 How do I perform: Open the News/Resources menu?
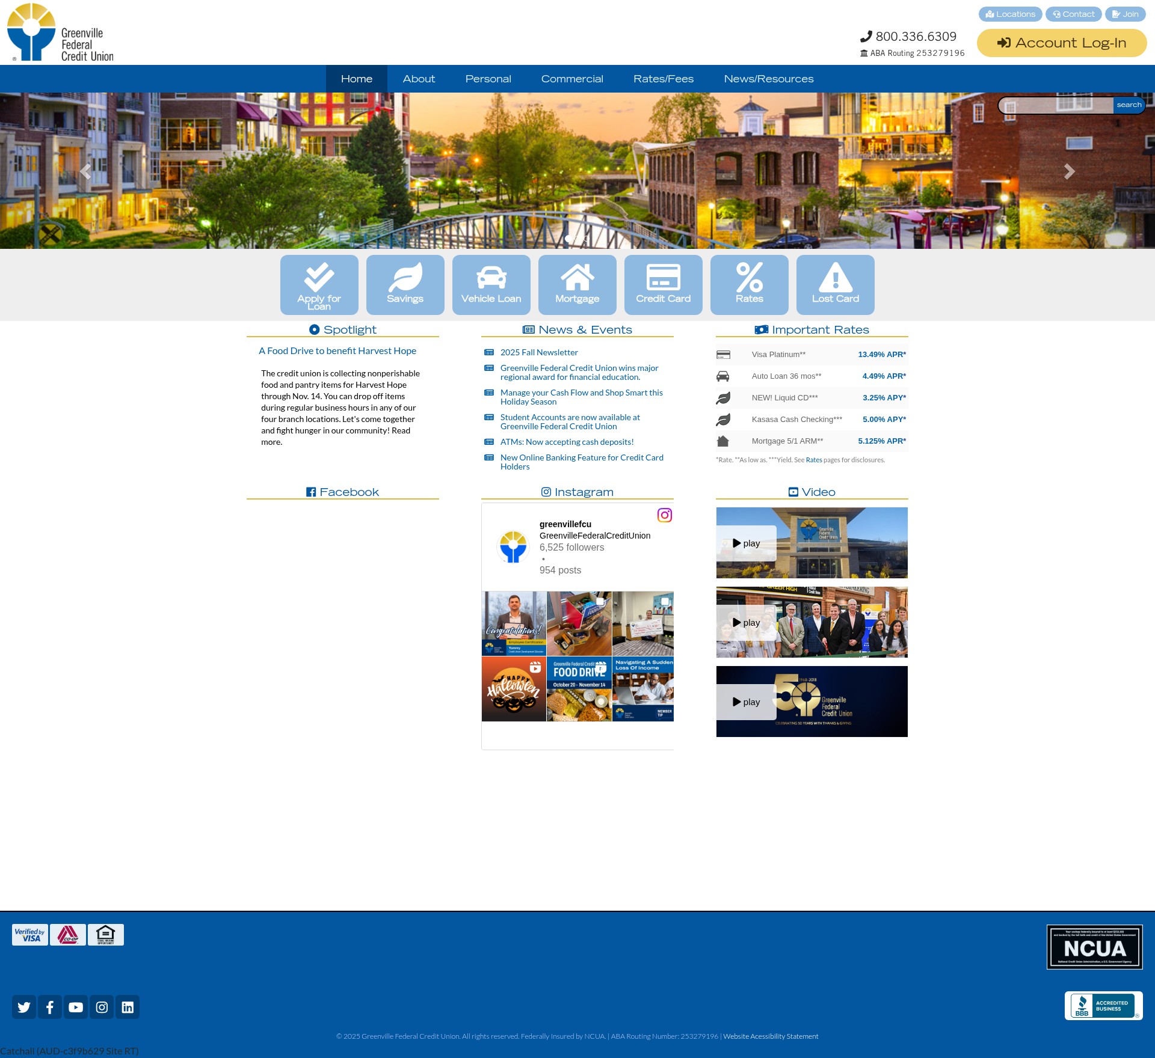click(769, 79)
